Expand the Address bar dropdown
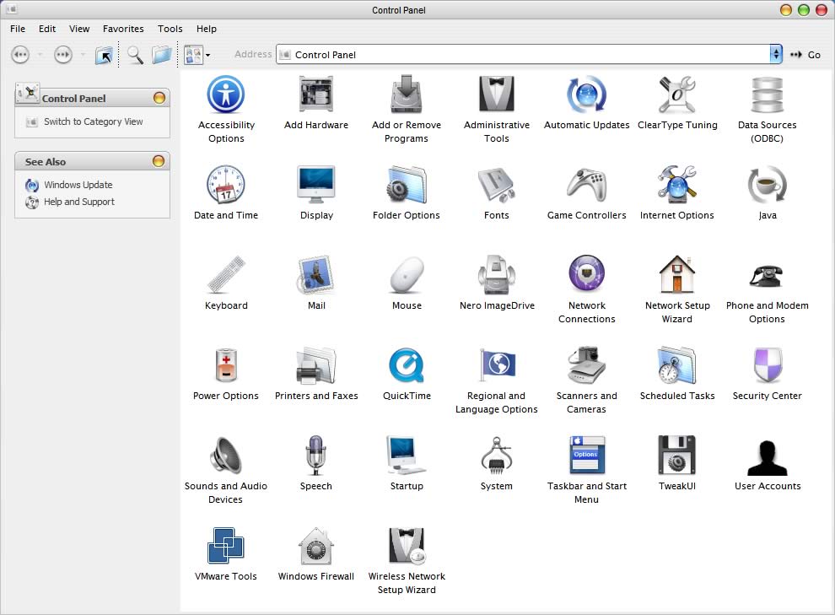Screen dimensions: 835x615 tap(776, 54)
